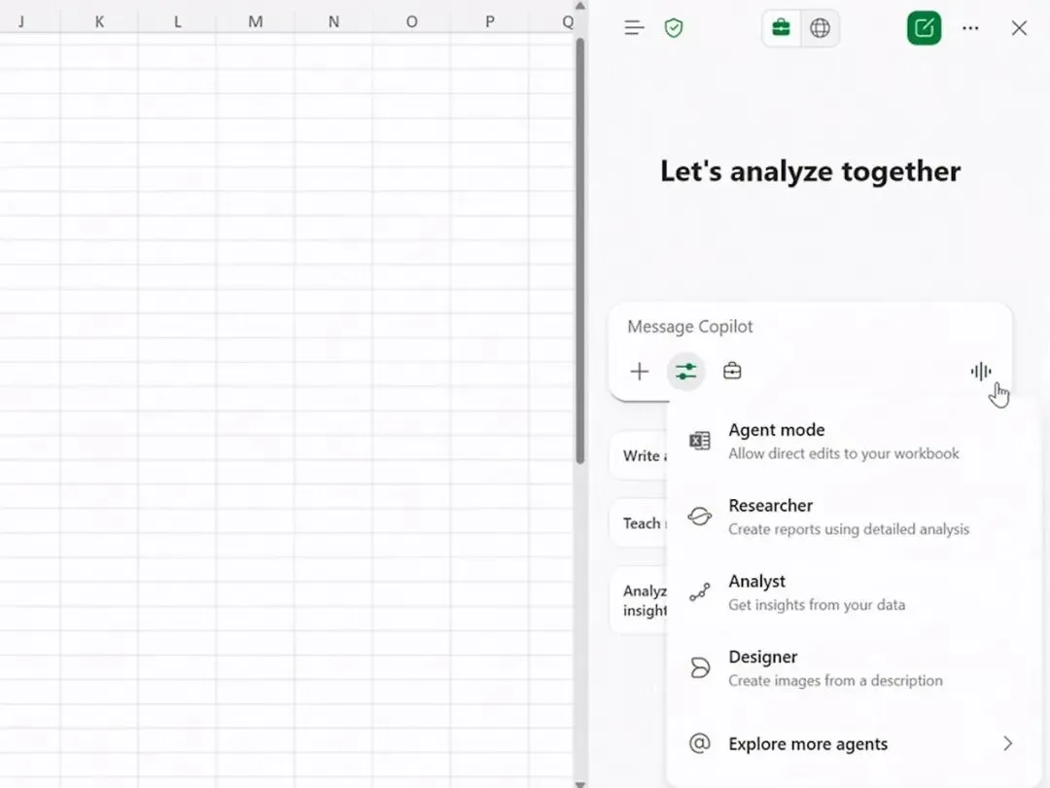Image resolution: width=1050 pixels, height=788 pixels.
Task: Click the Write suggestion card
Action: point(640,455)
